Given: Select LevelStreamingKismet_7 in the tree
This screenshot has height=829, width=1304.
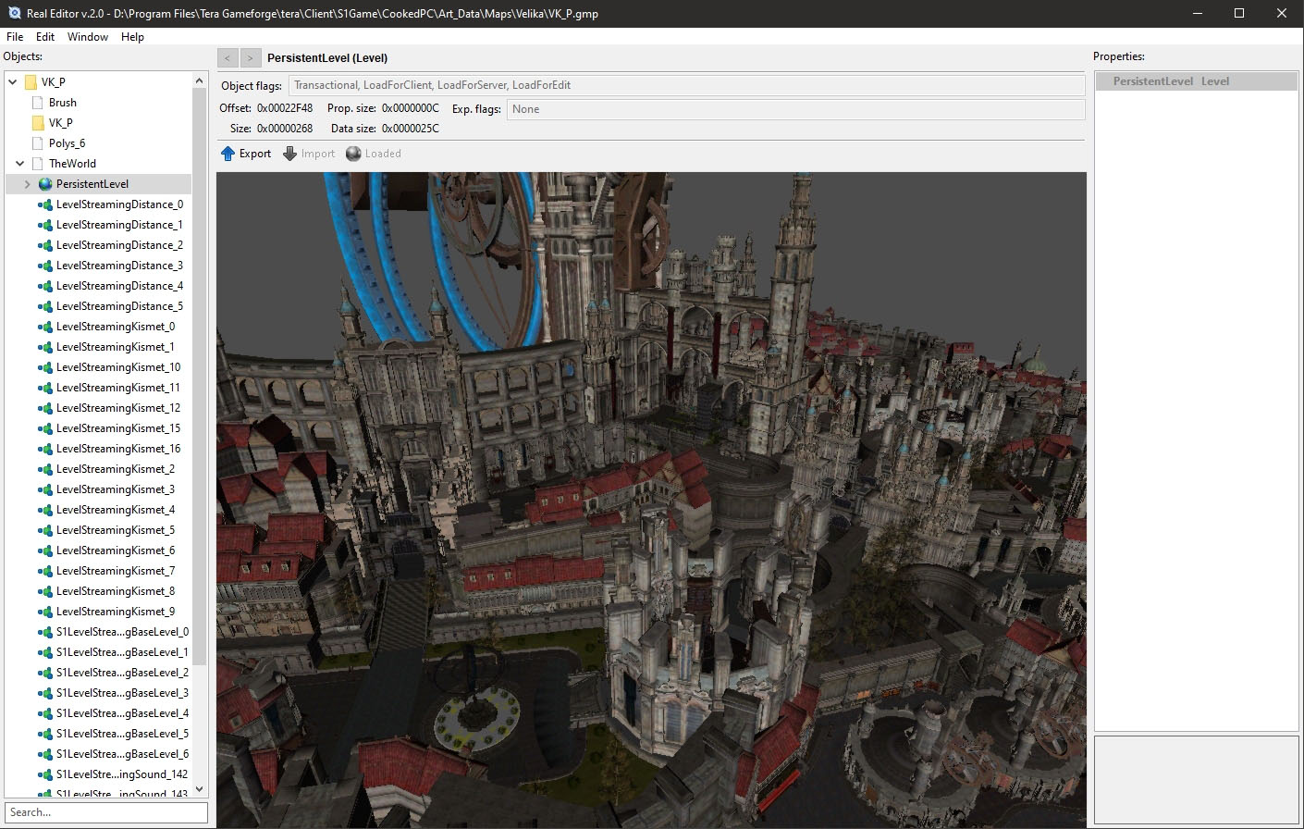Looking at the screenshot, I should (x=116, y=571).
